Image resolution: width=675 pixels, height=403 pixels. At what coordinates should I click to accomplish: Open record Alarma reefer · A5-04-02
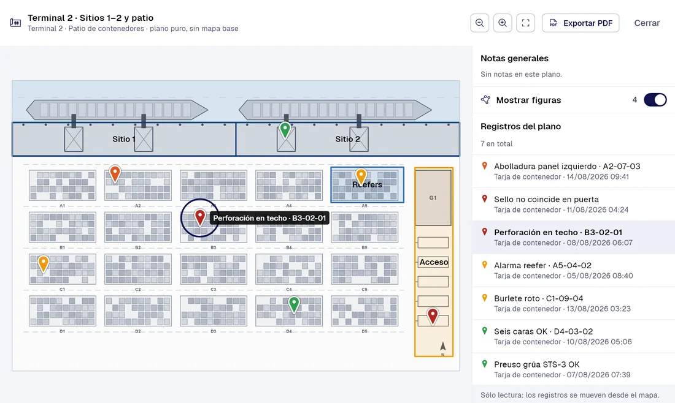[573, 270]
